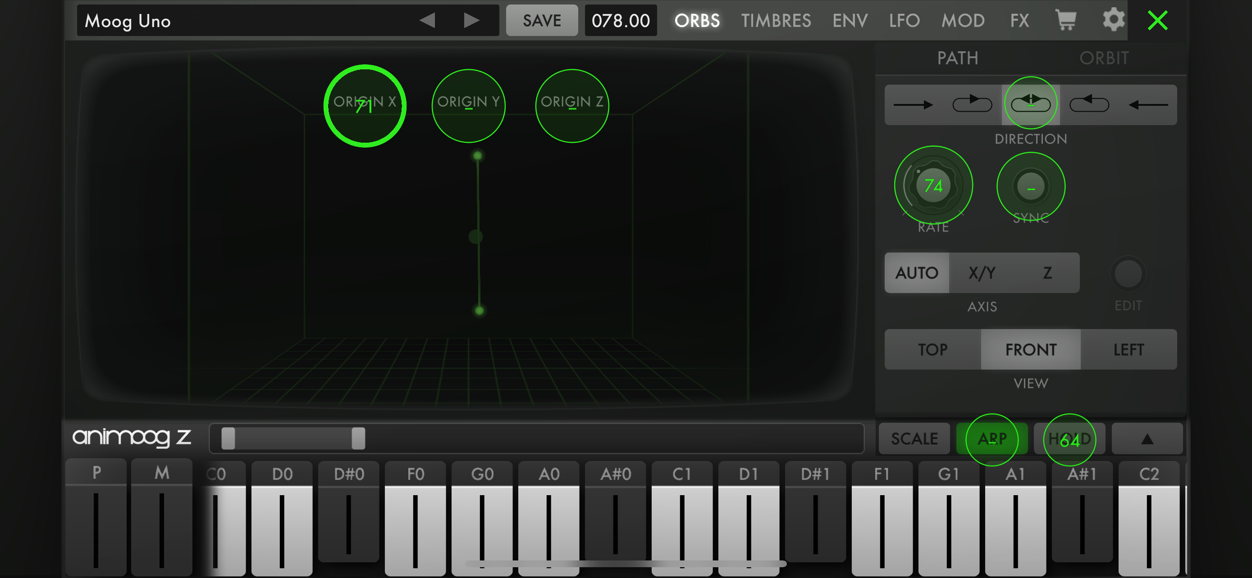Play the F1 key
Viewport: 1252px width, 578px height.
coord(882,519)
